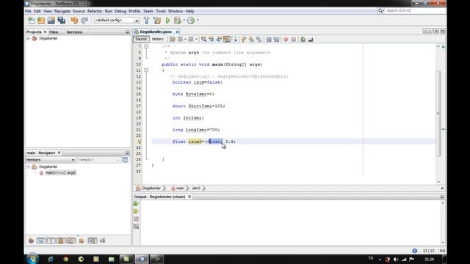Viewport: 470px width, 264px height.
Task: Click the Debug Project toolbar icon
Action: pos(178,21)
